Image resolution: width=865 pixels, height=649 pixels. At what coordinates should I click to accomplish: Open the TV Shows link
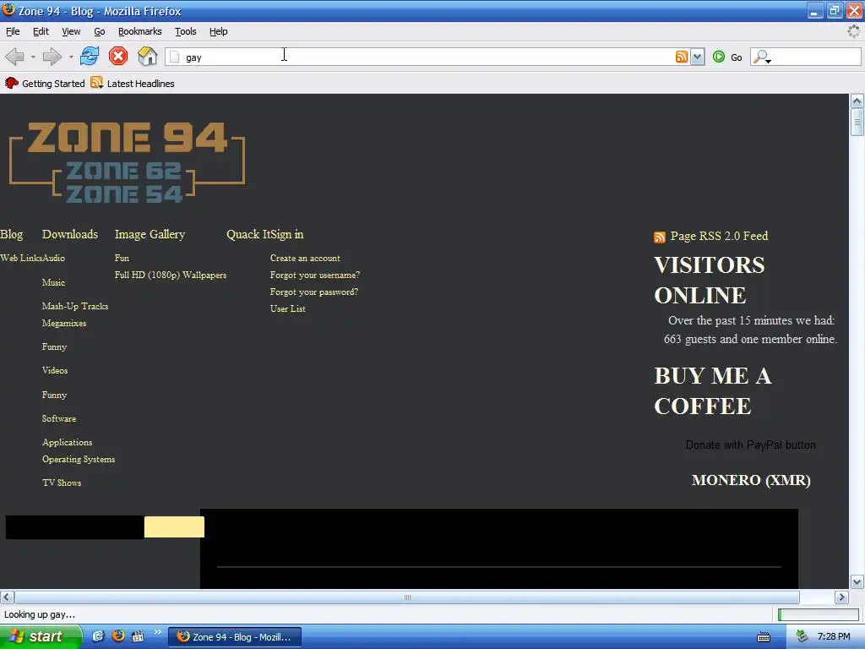[62, 483]
